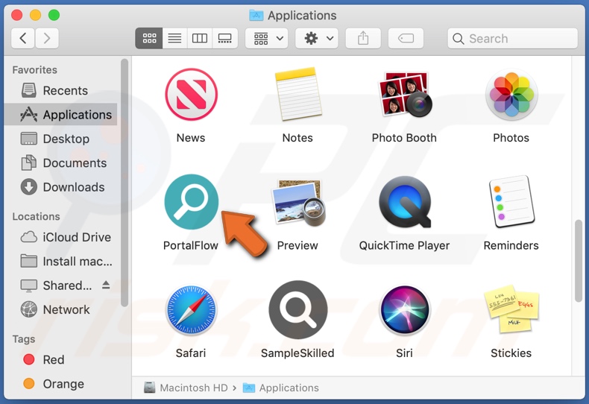Open the Reminders app icon

tap(511, 201)
